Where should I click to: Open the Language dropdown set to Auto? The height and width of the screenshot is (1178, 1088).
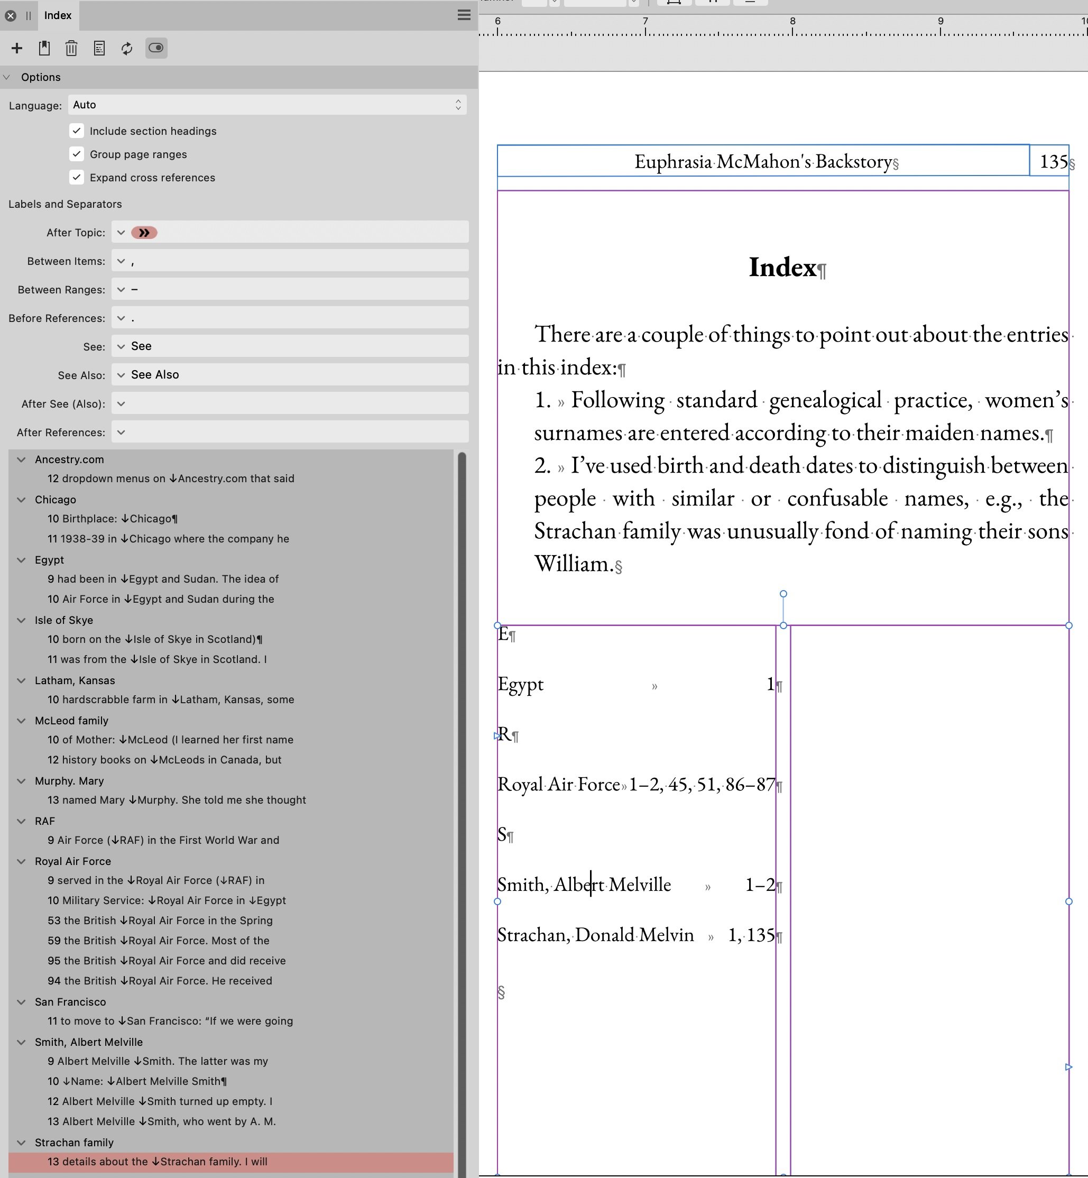point(268,105)
